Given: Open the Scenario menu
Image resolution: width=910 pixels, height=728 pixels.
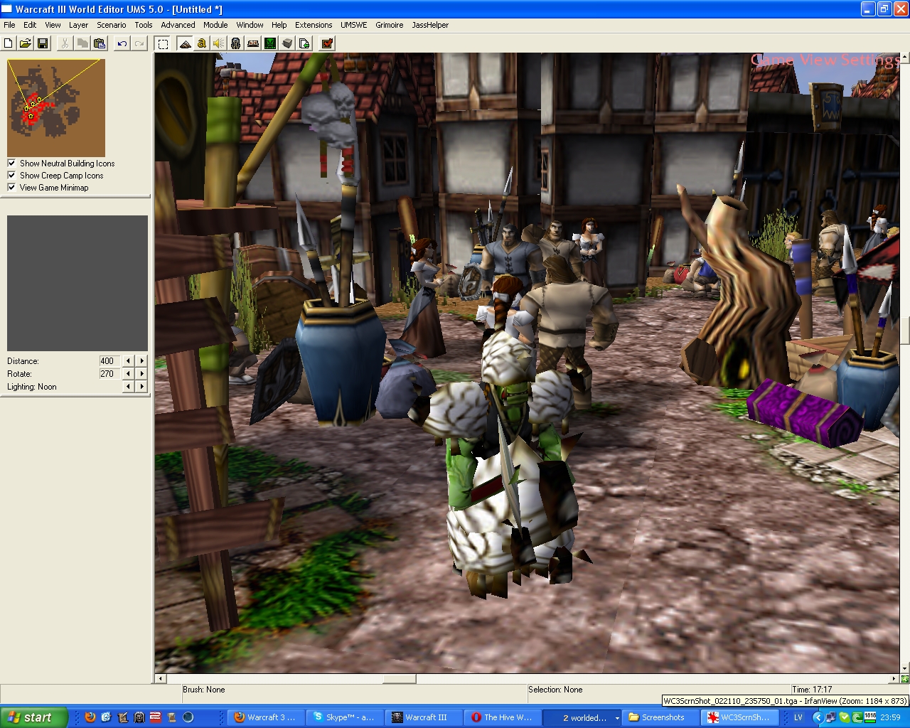Looking at the screenshot, I should pos(112,25).
